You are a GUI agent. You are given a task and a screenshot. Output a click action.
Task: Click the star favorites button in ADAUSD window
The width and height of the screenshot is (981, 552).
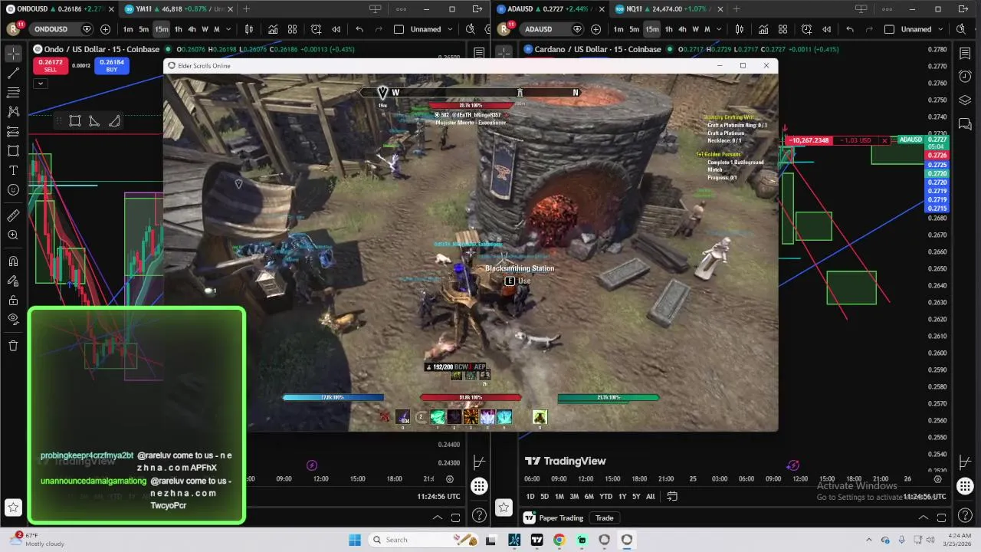504,507
